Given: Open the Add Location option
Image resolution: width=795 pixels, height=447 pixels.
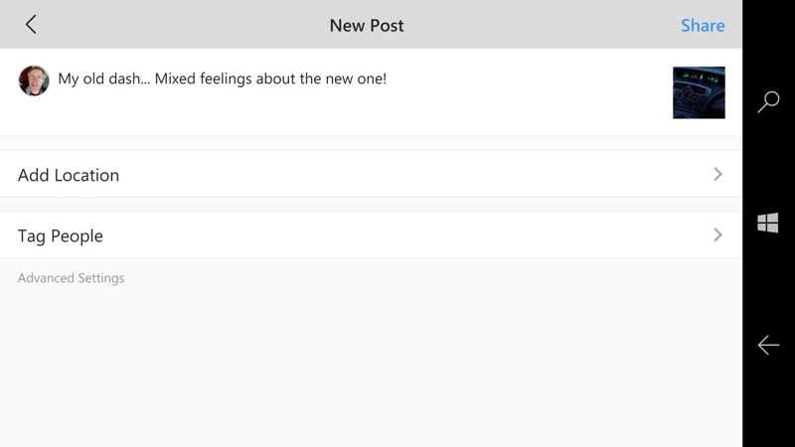Looking at the screenshot, I should coord(371,175).
